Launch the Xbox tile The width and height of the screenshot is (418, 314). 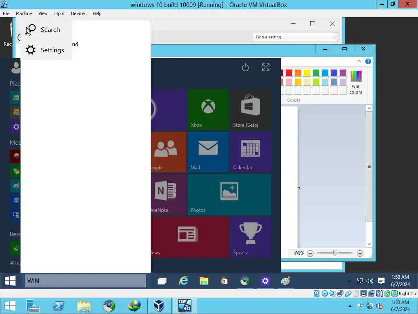(x=208, y=110)
